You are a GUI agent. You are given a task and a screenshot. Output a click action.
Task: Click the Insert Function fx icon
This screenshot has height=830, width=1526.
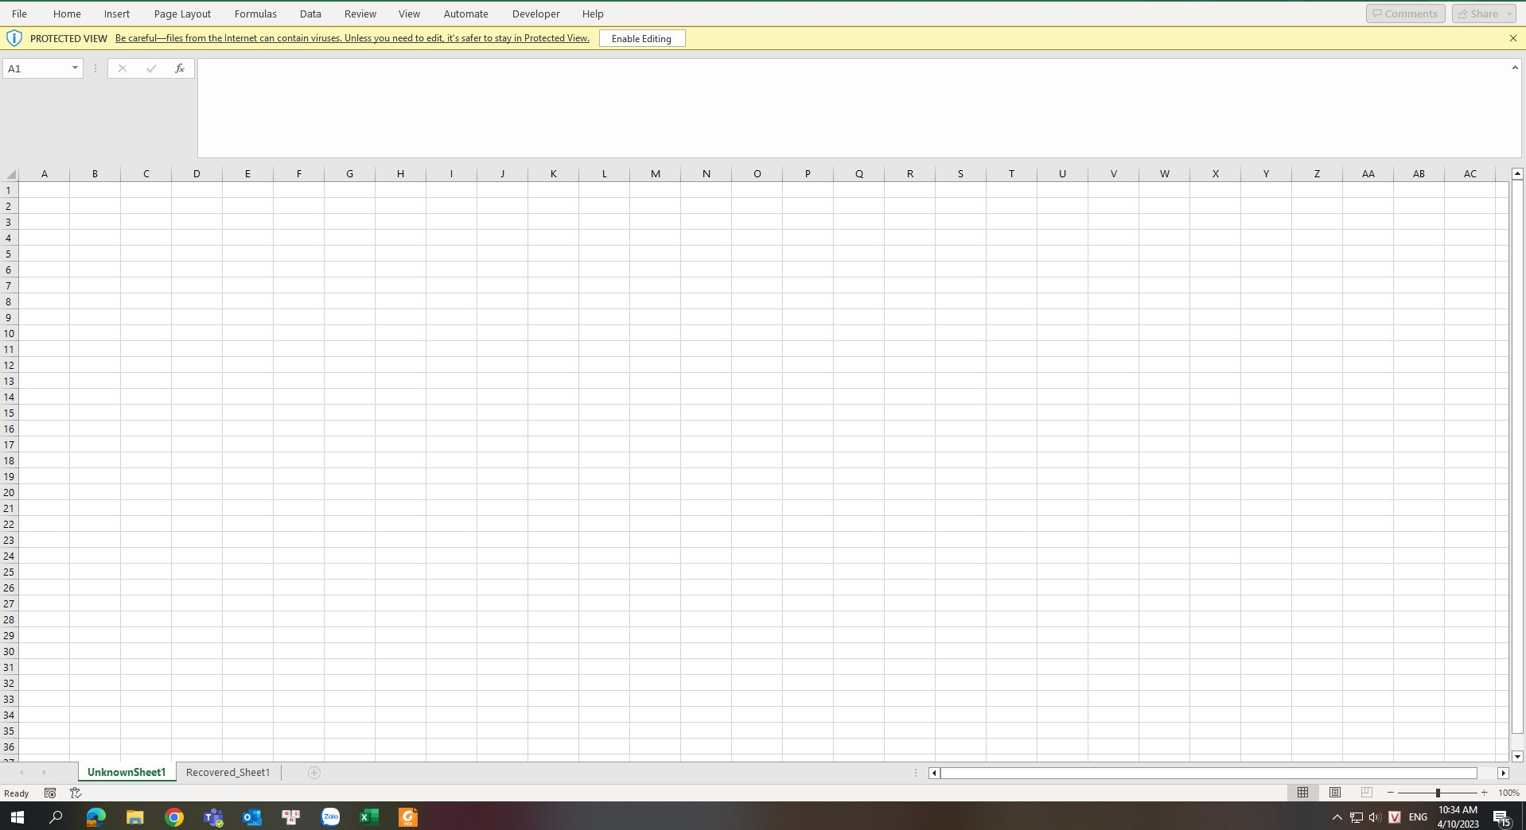(x=180, y=68)
